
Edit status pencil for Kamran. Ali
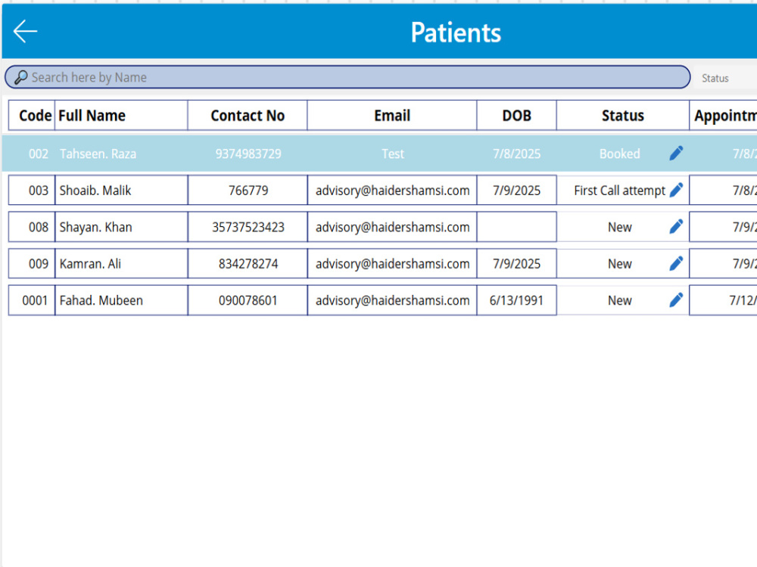tap(676, 263)
